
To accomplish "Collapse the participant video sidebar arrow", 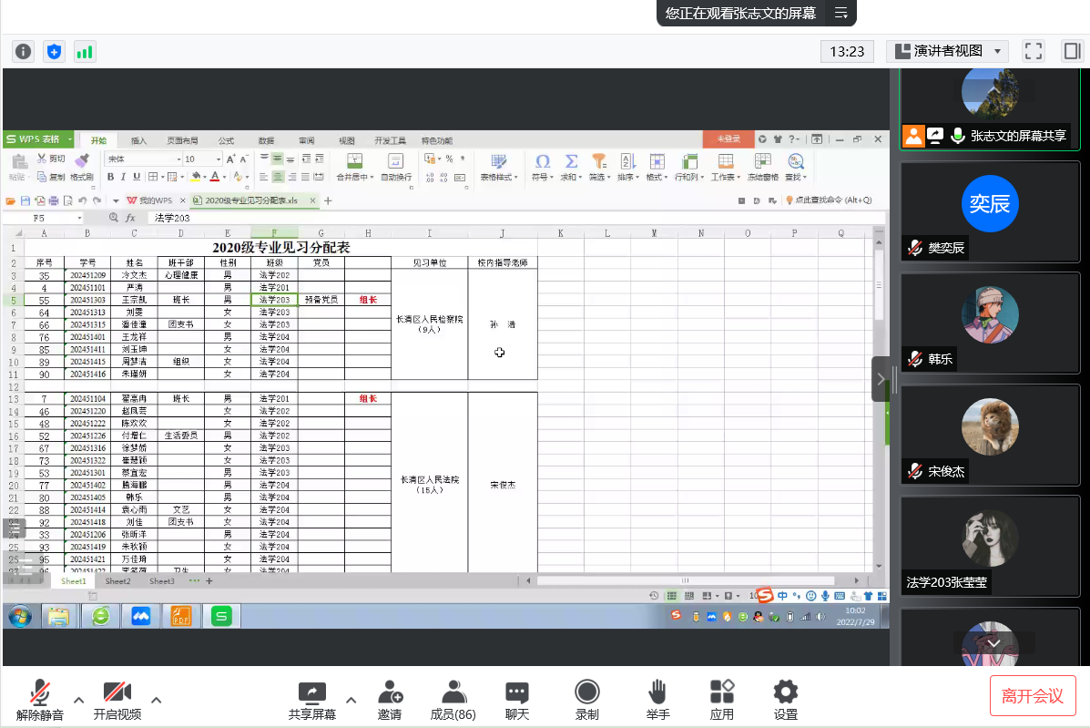I will pos(880,379).
